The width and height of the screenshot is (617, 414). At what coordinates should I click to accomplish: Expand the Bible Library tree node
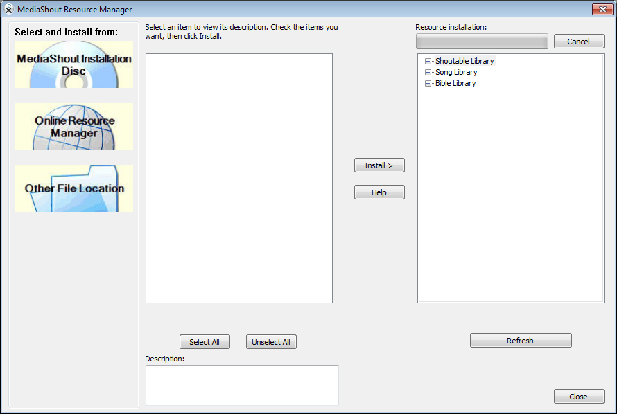428,83
